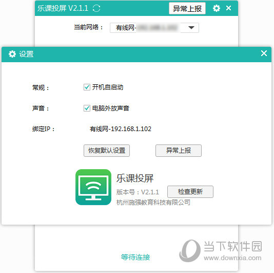This screenshot has width=274, height=273.
Task: Click 异常上报 button in main title bar
Action: point(187,8)
